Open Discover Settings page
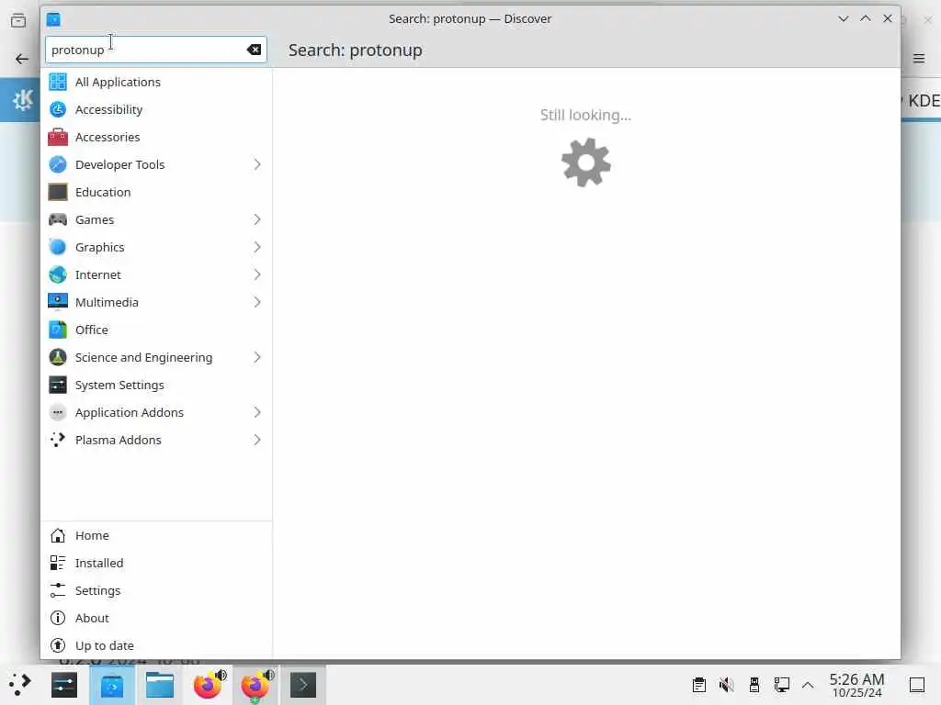 click(x=156, y=591)
